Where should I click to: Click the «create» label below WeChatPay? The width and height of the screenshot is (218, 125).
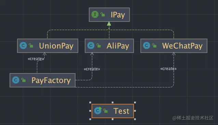pyautogui.click(x=168, y=69)
